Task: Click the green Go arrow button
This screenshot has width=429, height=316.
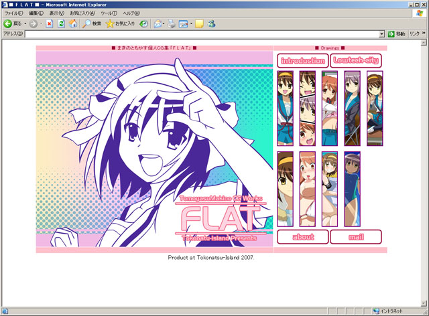Action: tap(391, 34)
